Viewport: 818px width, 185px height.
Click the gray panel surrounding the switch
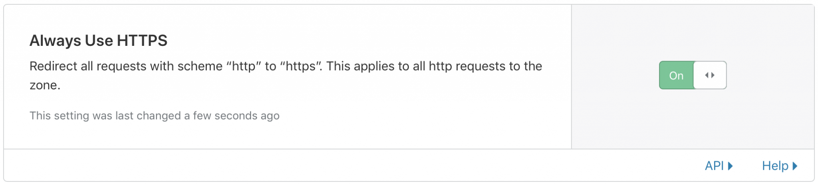pyautogui.click(x=693, y=120)
